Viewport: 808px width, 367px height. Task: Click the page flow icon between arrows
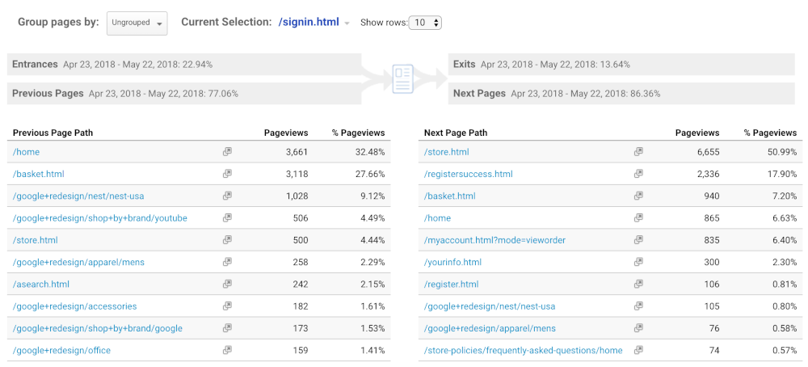[402, 79]
